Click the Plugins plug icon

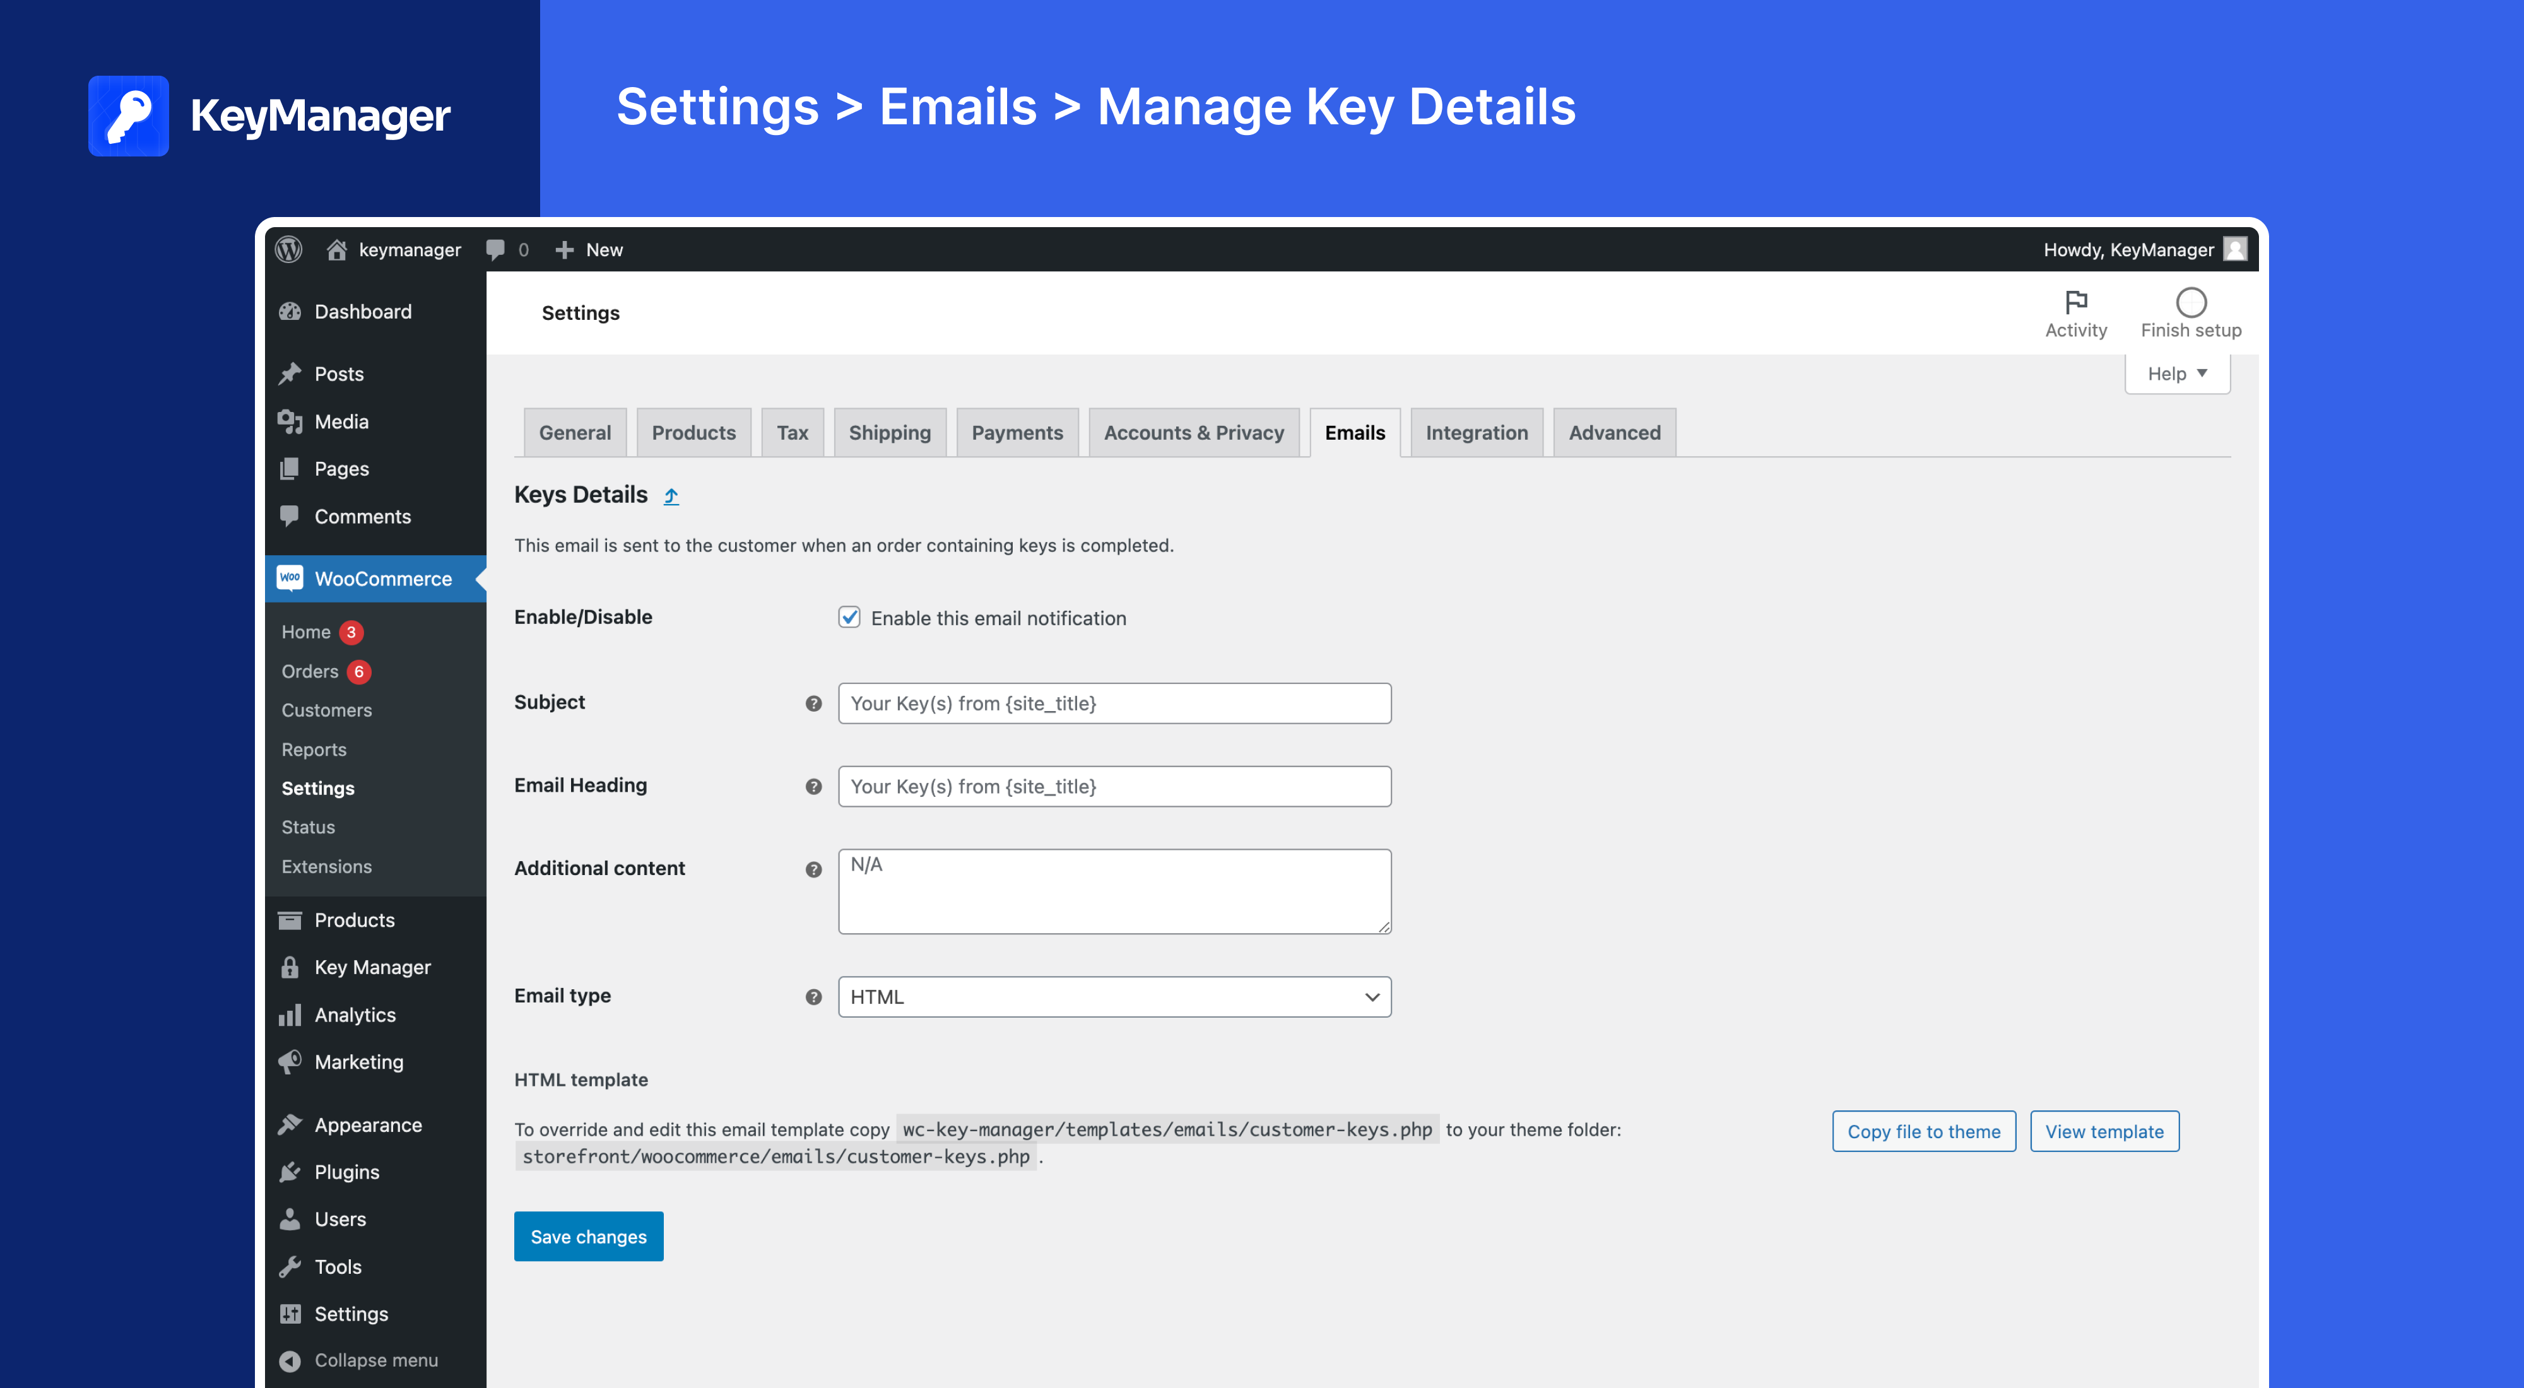tap(290, 1172)
